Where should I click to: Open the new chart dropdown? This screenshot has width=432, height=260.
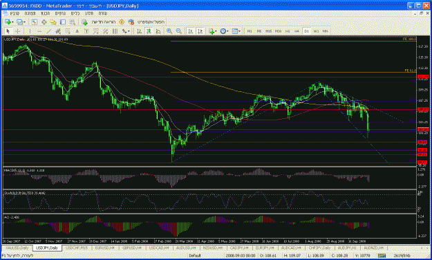pos(9,22)
